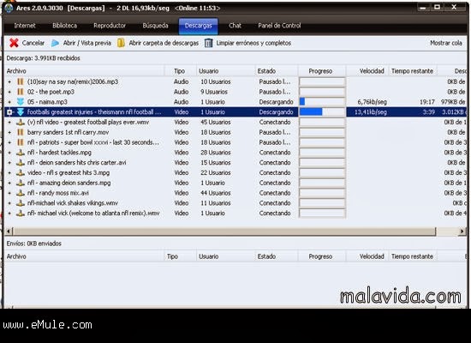Click pause icon of (10)say na say na remix

(x=21, y=81)
